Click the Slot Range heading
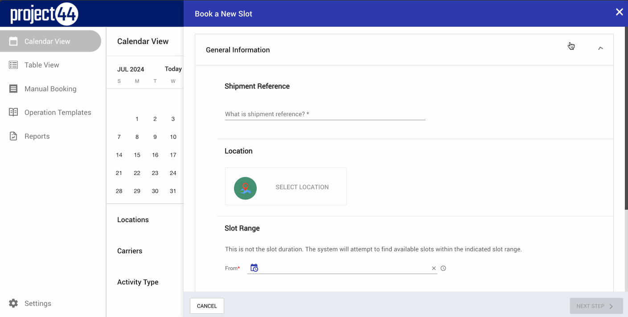 (242, 228)
